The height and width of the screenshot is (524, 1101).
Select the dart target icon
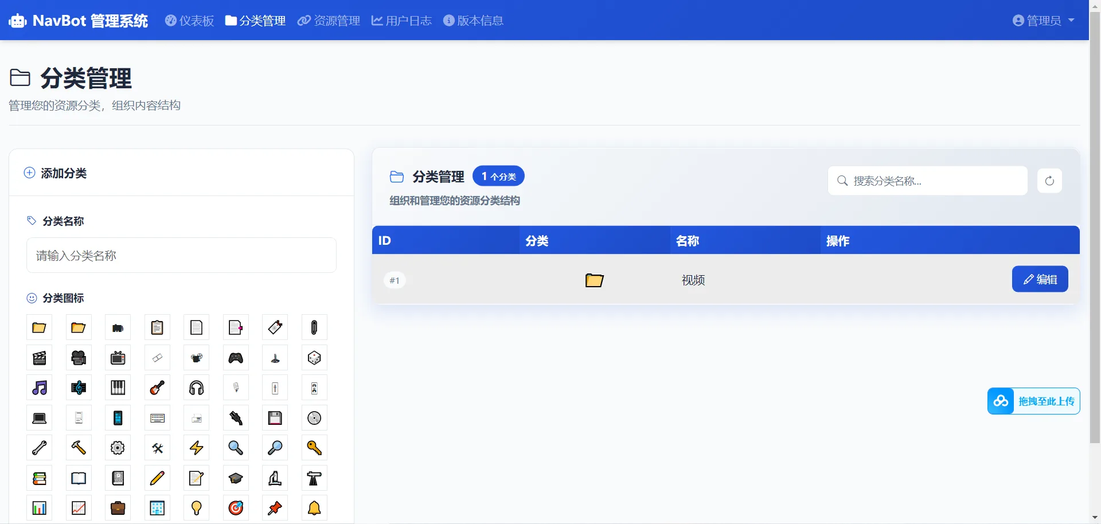(x=235, y=507)
